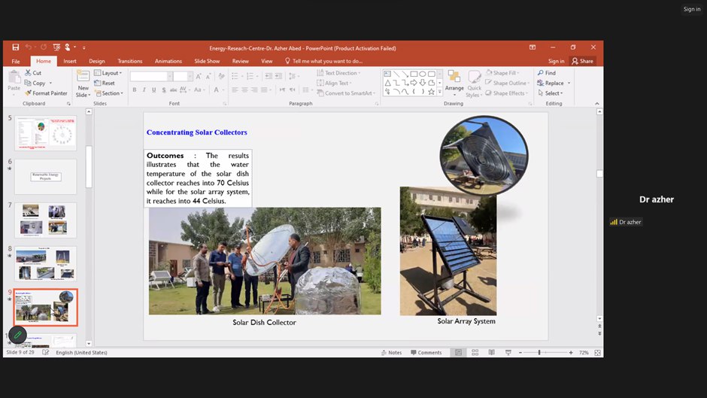Click the zoom slider handle
The width and height of the screenshot is (707, 398).
[x=539, y=352]
